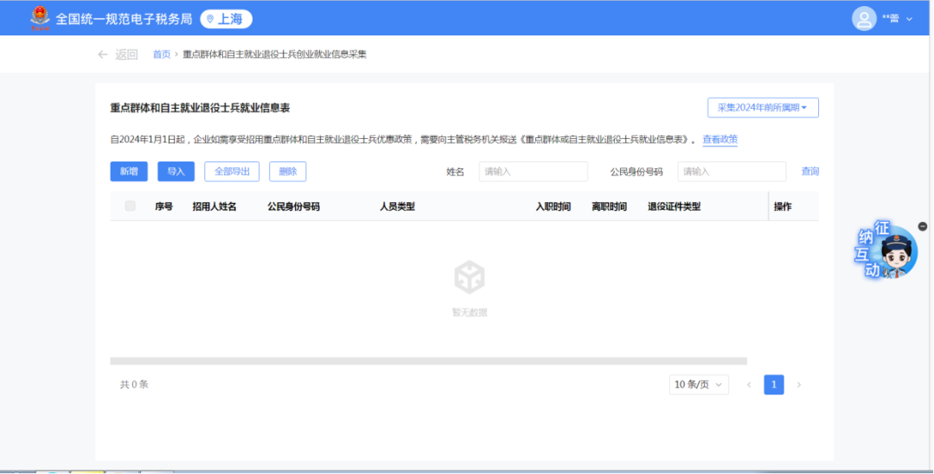Focus the 公民身份号码 input field

732,172
